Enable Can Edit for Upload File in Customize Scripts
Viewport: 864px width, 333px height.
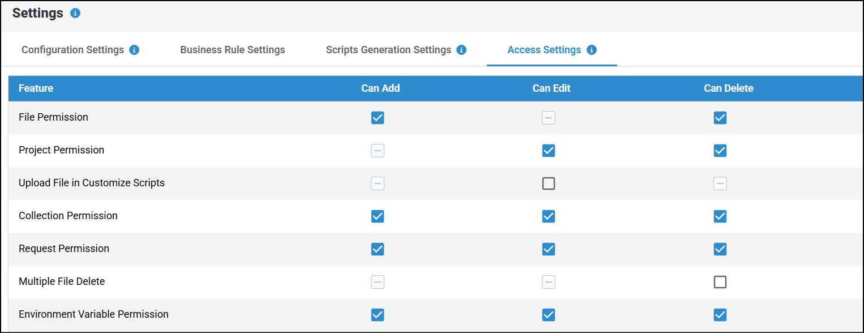[x=549, y=183]
